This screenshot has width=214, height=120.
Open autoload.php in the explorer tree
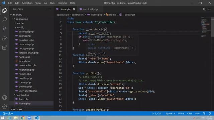[26, 32]
